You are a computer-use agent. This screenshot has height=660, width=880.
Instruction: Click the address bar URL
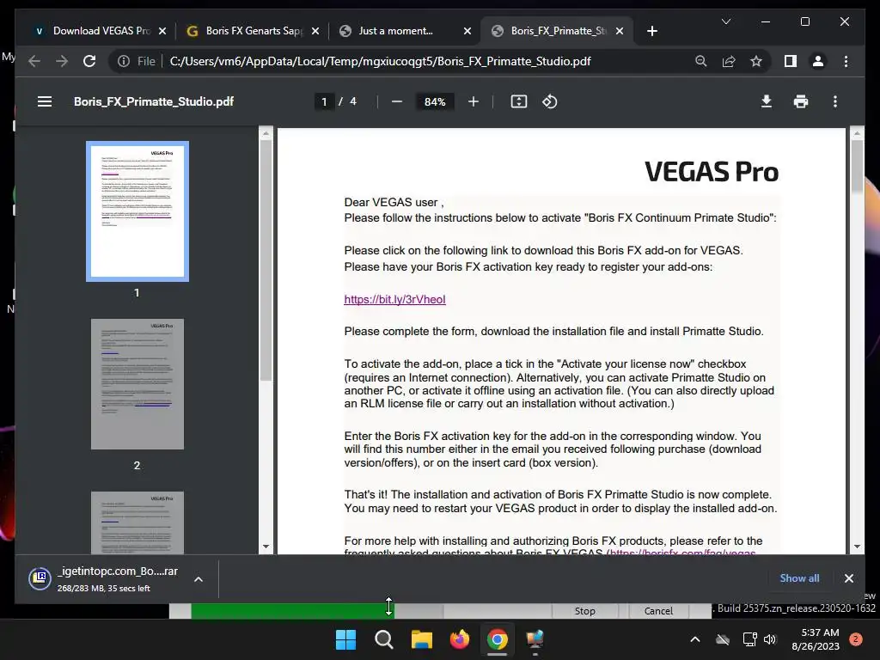[380, 61]
